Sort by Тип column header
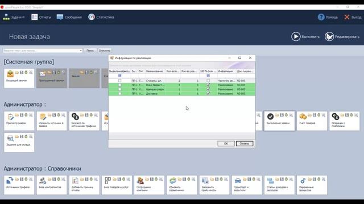The image size is (364, 204). point(142,71)
